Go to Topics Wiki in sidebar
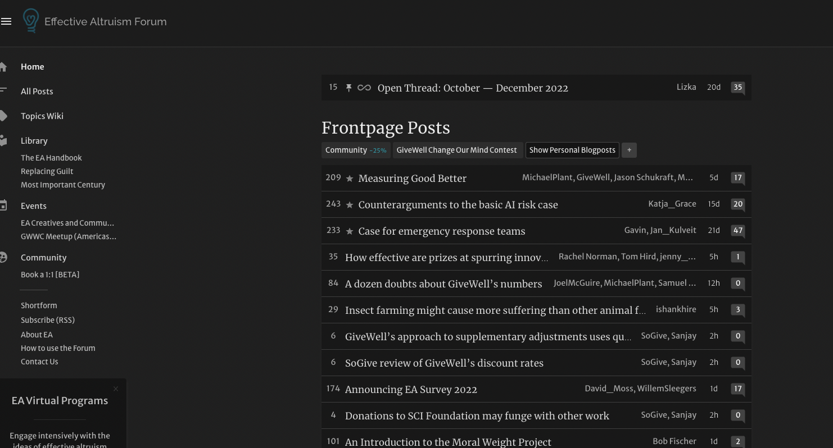833x448 pixels. (42, 116)
